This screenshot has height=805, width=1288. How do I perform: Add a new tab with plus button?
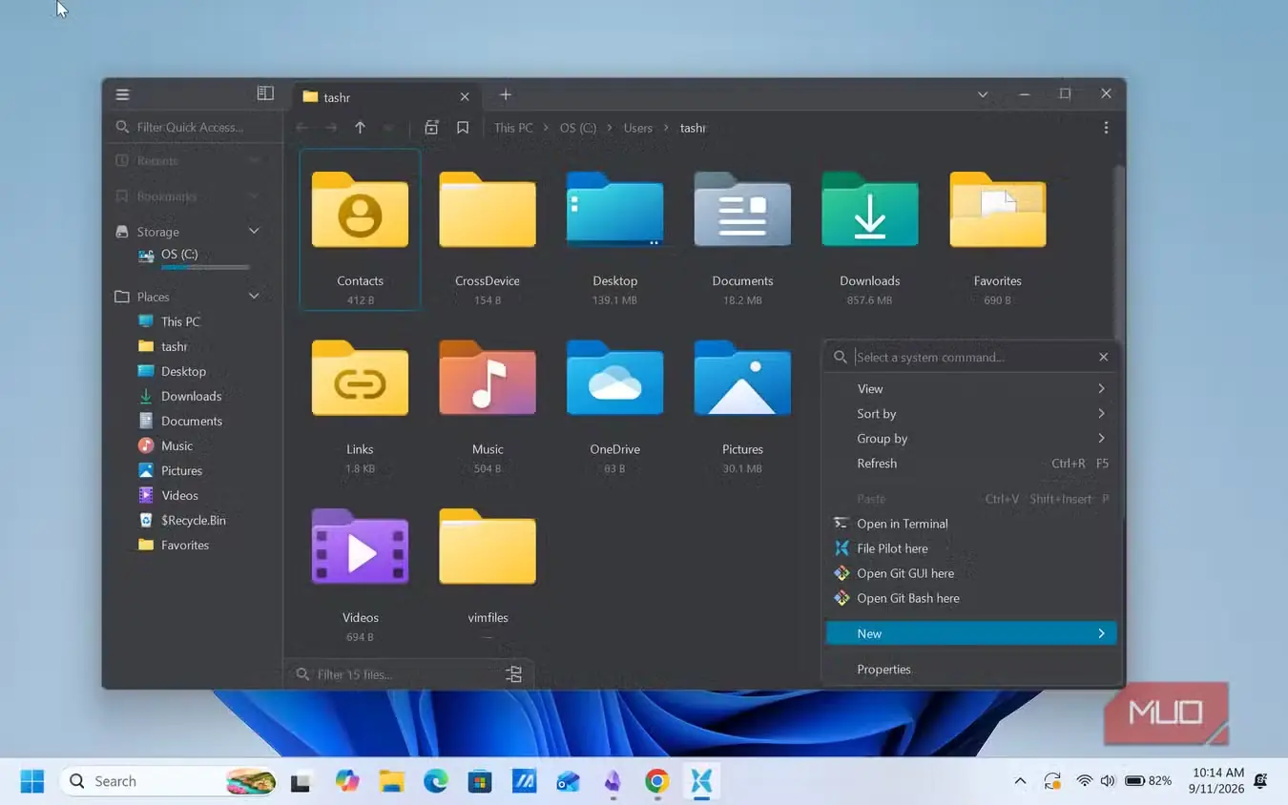(506, 94)
